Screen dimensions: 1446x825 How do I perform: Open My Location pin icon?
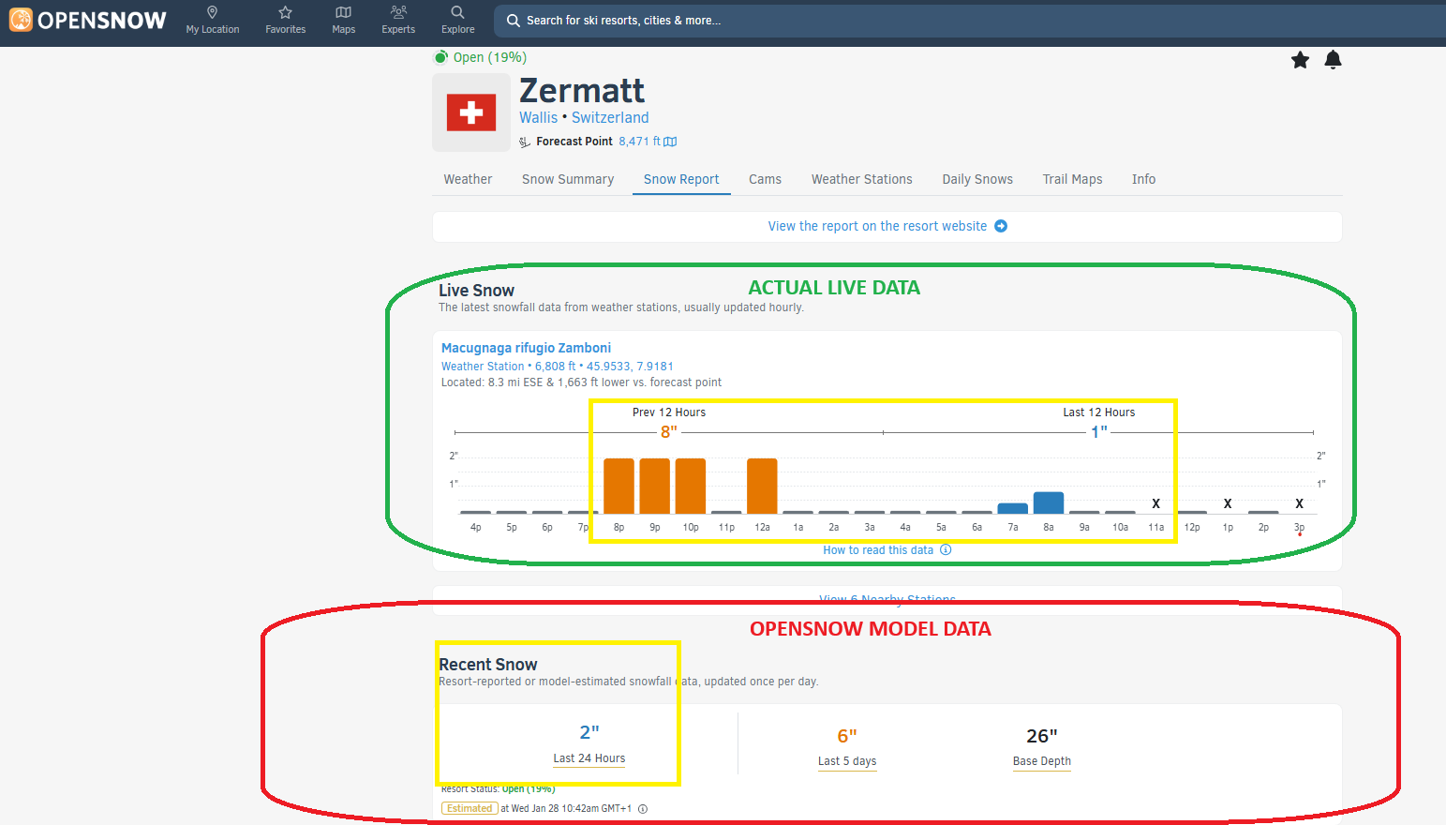(x=213, y=13)
